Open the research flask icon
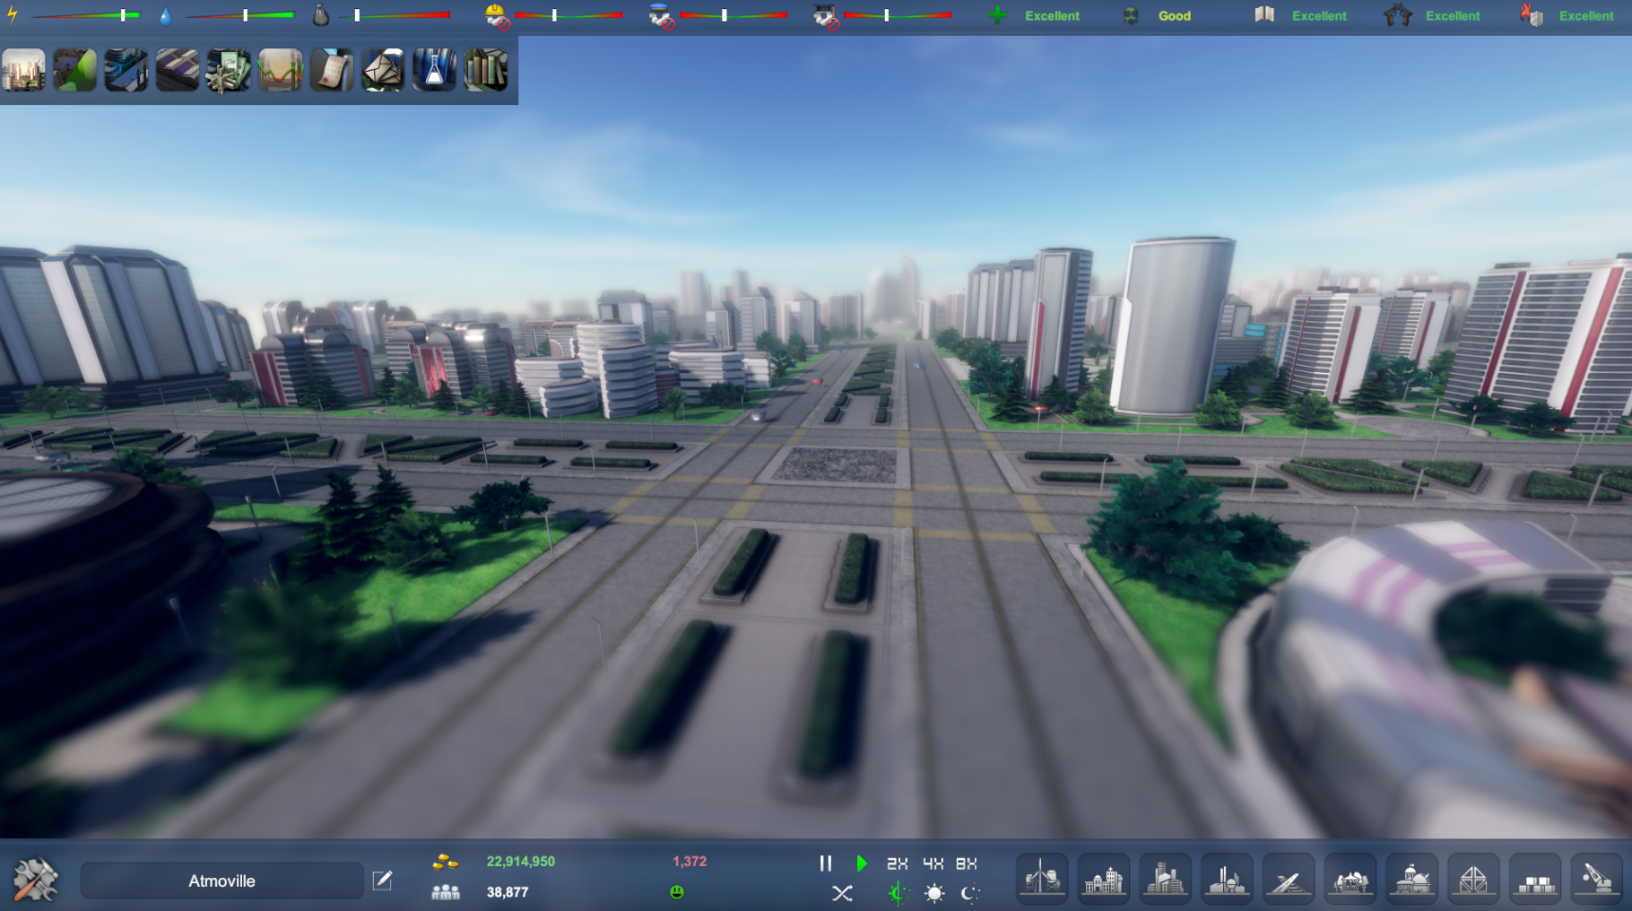The image size is (1632, 911). (x=434, y=70)
